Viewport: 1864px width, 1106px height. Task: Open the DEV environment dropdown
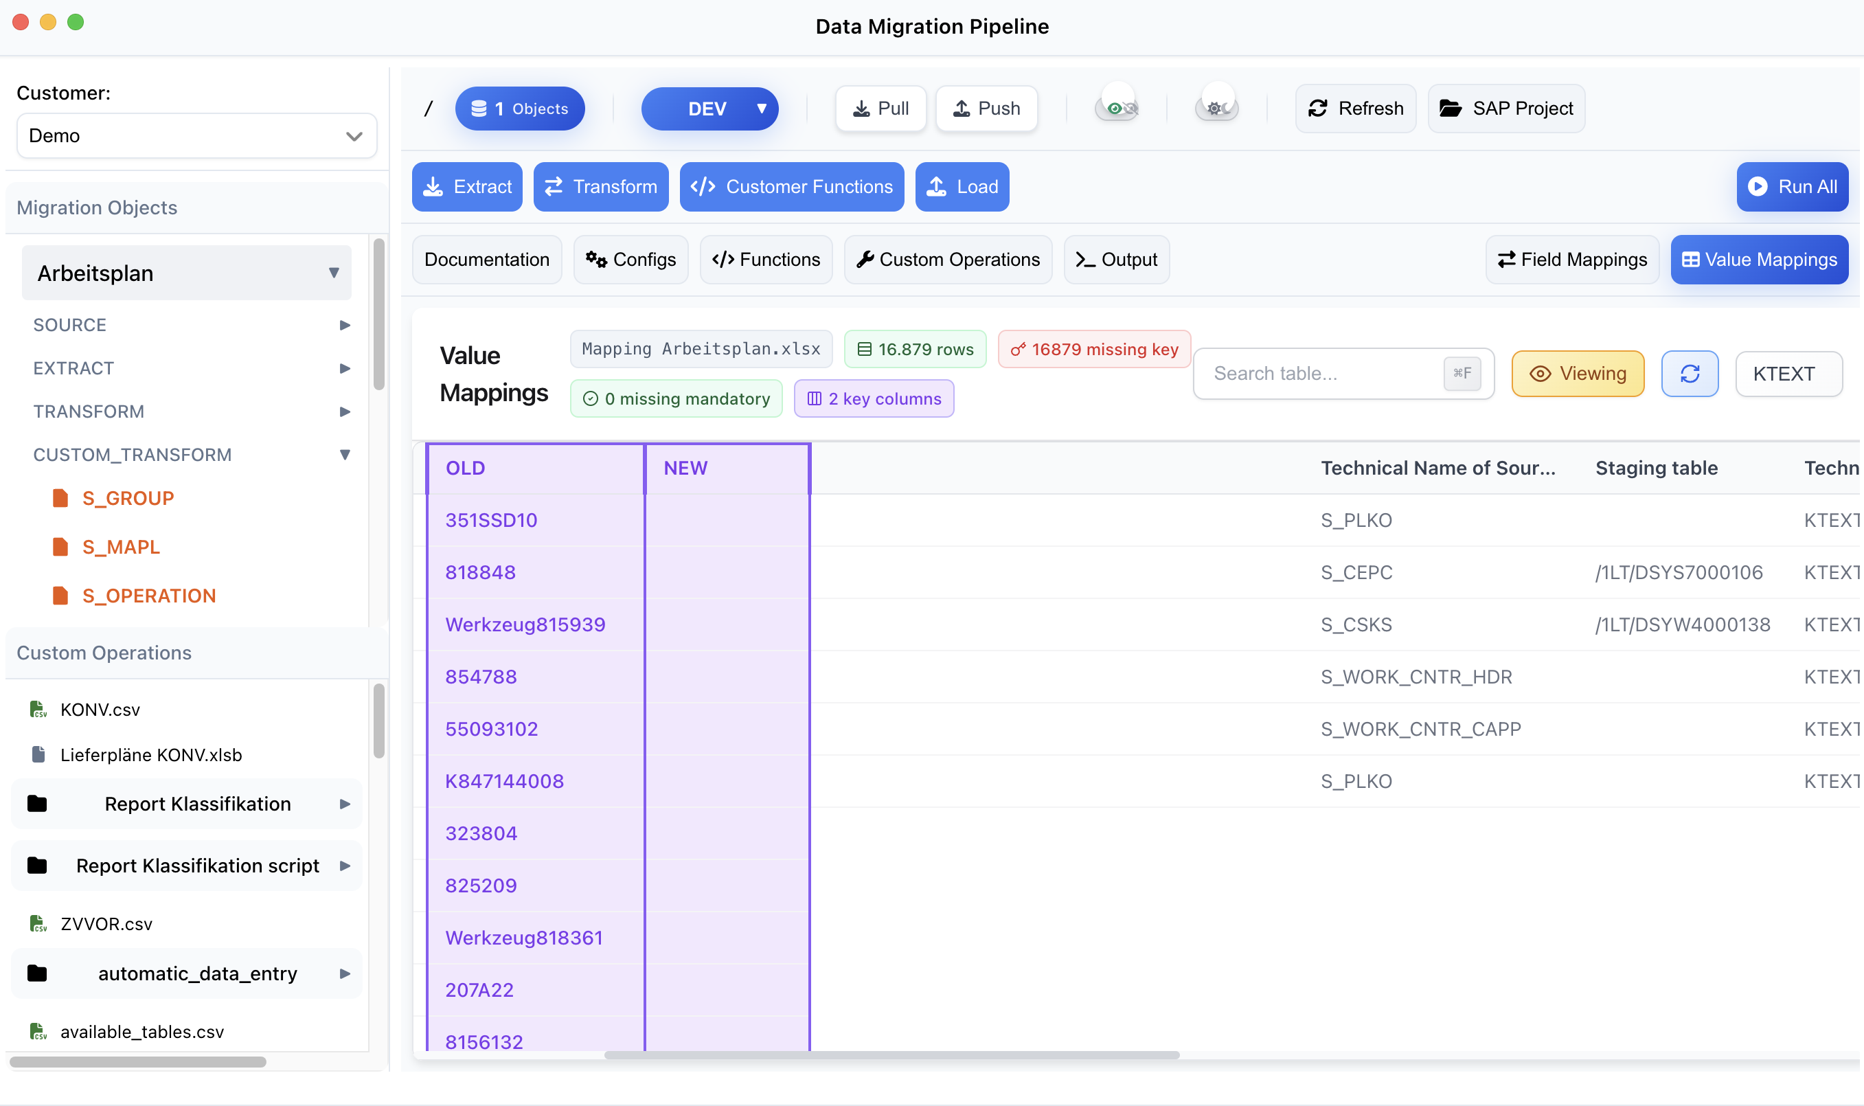click(x=709, y=109)
